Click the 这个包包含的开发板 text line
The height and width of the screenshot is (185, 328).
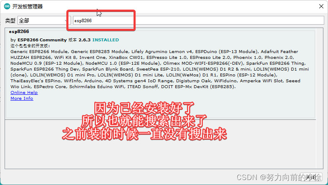(30, 46)
